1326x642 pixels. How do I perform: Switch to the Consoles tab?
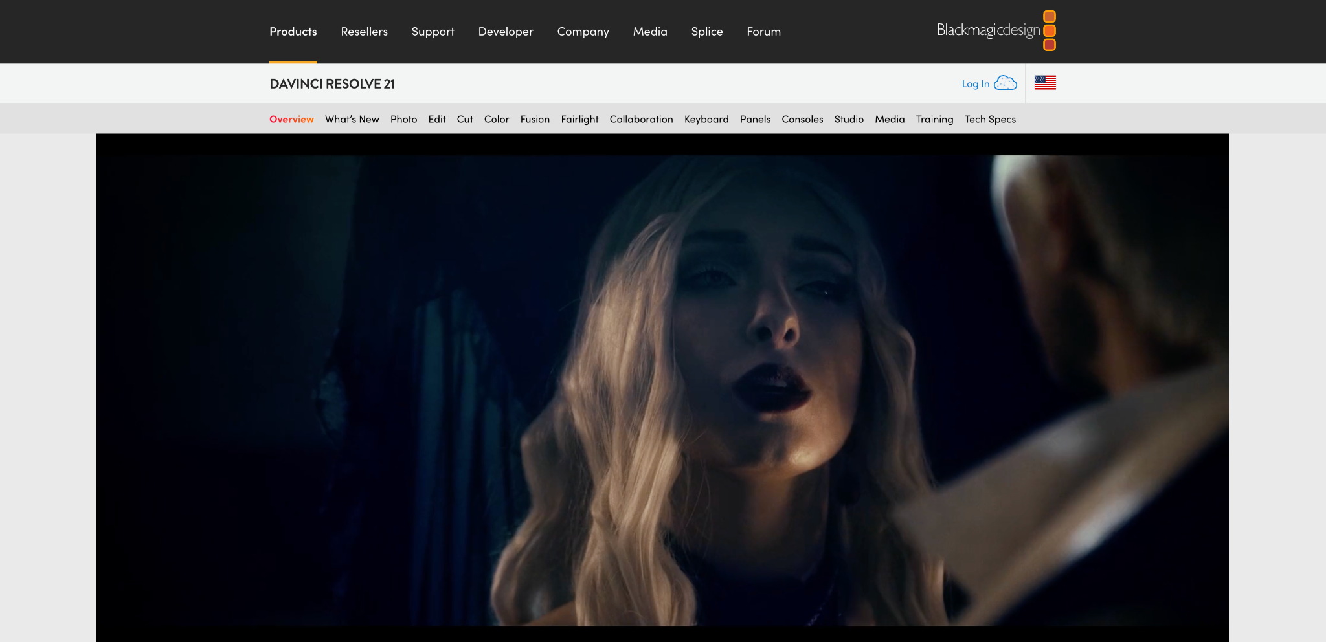tap(802, 119)
